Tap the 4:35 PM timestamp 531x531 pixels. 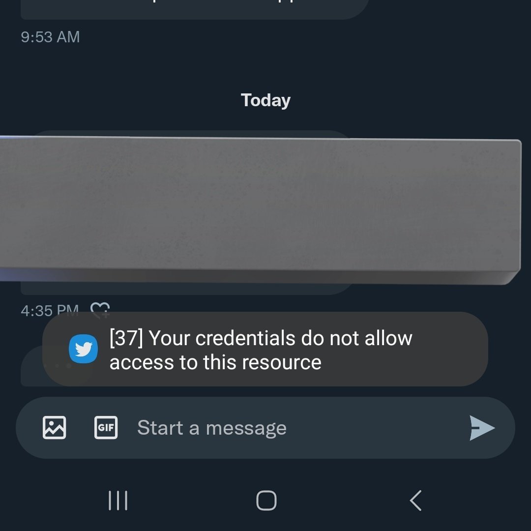tap(50, 310)
